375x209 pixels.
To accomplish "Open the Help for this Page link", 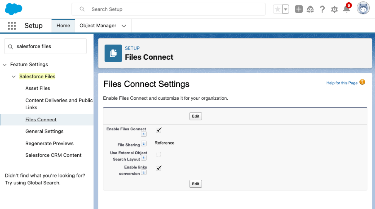I will 342,83.
